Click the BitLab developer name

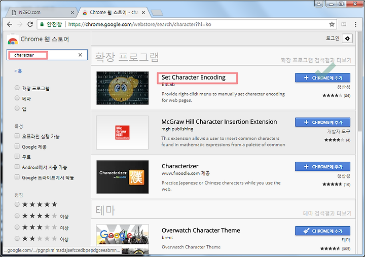point(168,85)
